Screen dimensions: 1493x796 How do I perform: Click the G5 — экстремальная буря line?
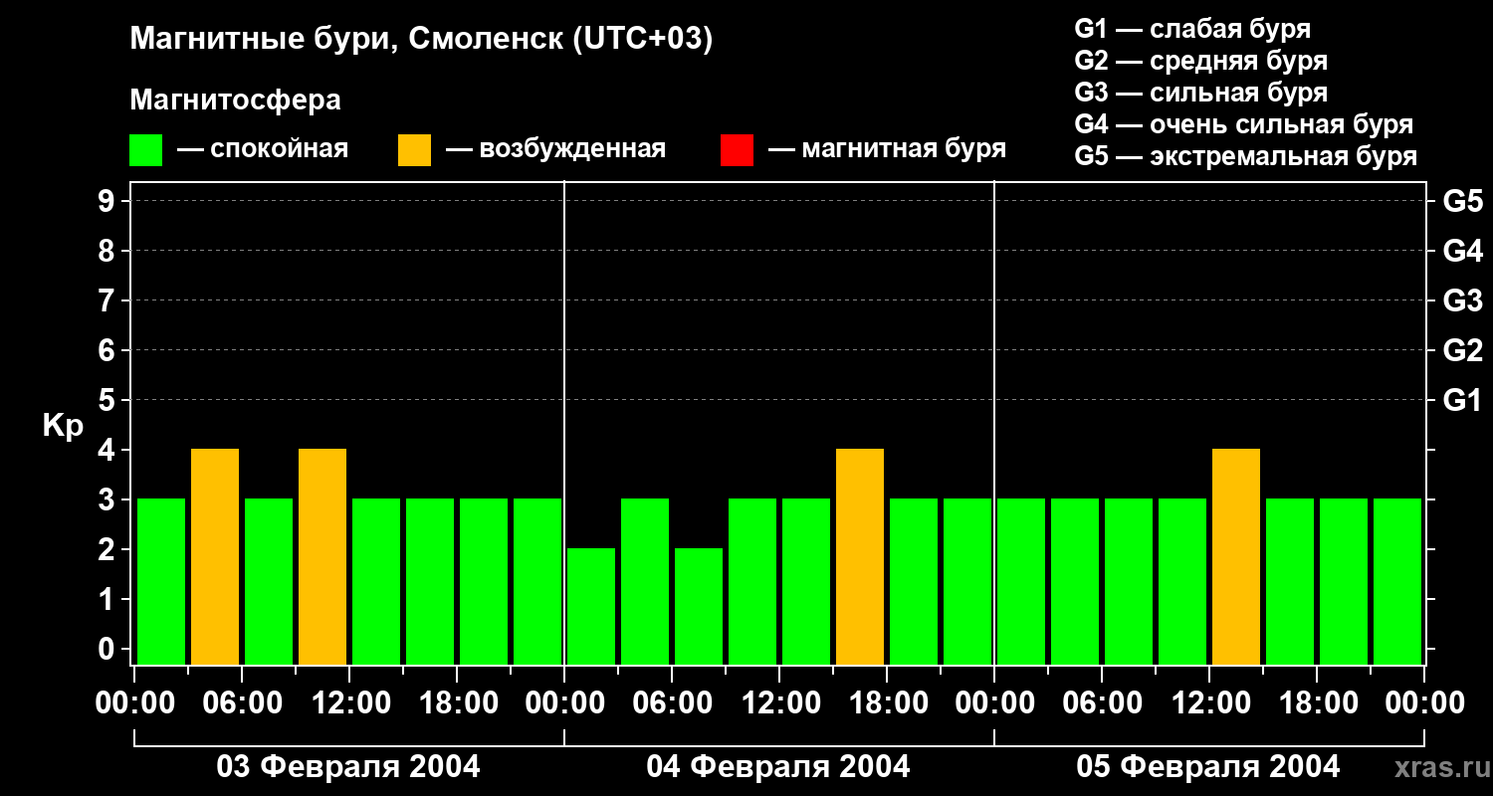[x=1246, y=156]
